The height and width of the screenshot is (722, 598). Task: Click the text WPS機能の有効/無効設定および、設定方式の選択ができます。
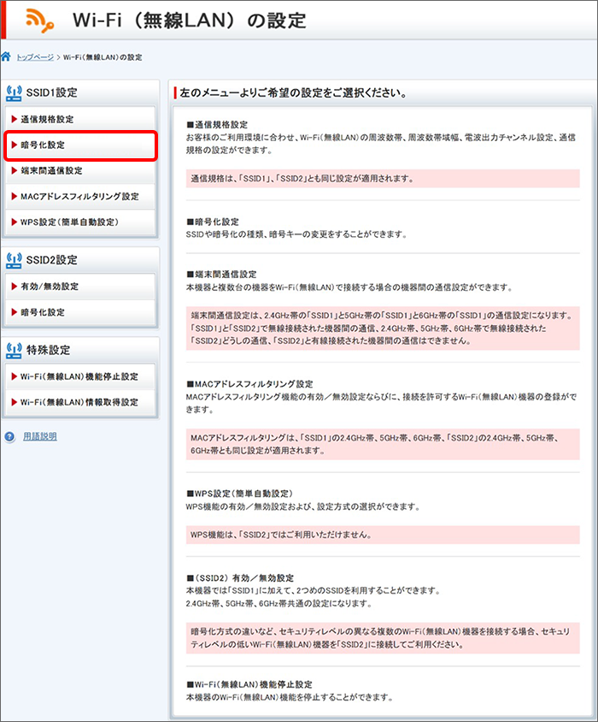302,507
